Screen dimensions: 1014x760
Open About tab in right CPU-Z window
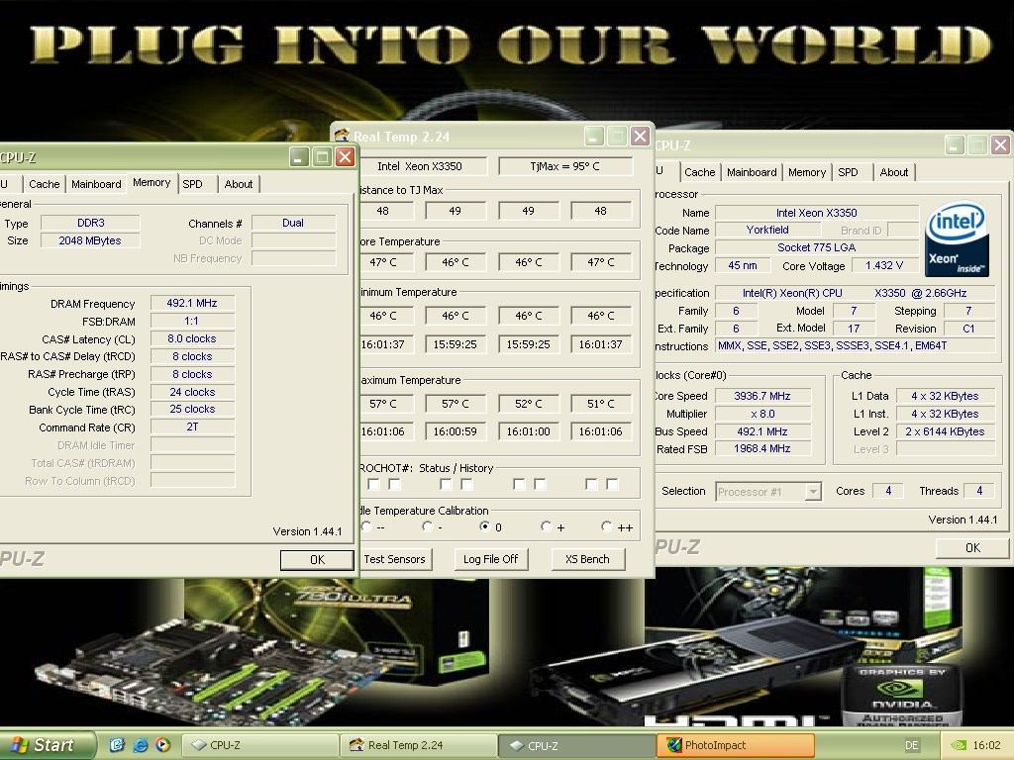tap(894, 172)
